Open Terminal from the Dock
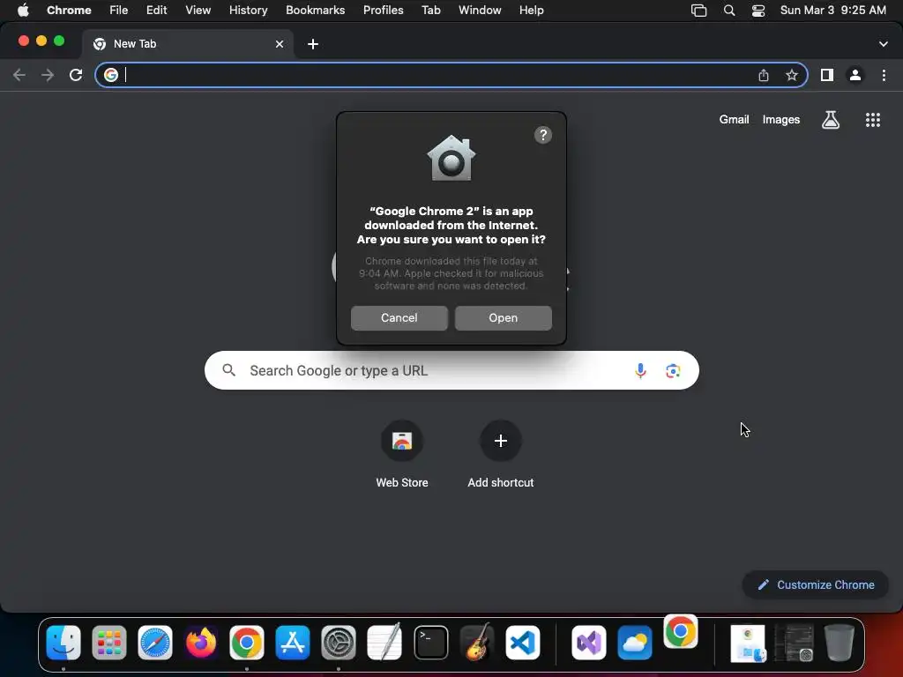This screenshot has height=677, width=903. [x=430, y=643]
